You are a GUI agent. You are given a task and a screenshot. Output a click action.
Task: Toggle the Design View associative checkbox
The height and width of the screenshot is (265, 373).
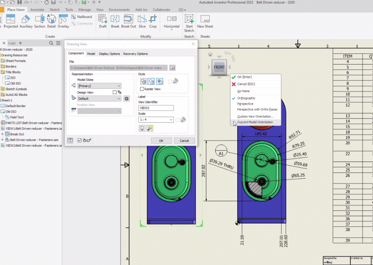pyautogui.click(x=115, y=92)
